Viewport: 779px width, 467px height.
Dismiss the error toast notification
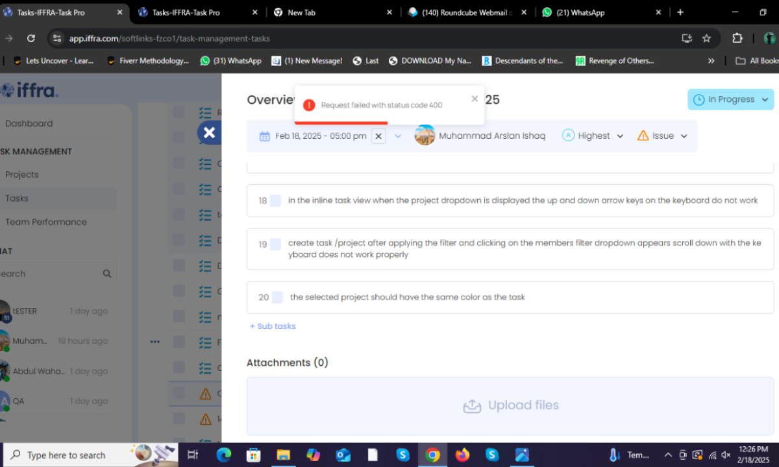(475, 99)
